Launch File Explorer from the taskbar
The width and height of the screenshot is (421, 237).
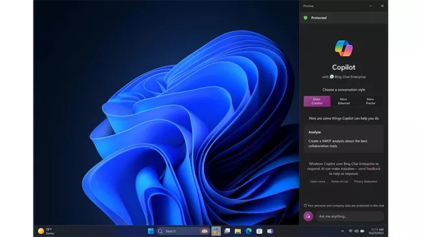coord(238,231)
